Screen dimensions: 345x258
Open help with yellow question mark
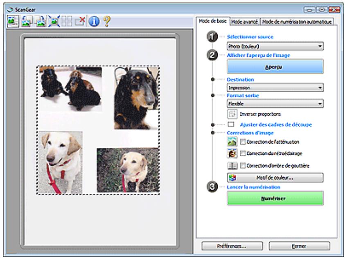(x=107, y=22)
